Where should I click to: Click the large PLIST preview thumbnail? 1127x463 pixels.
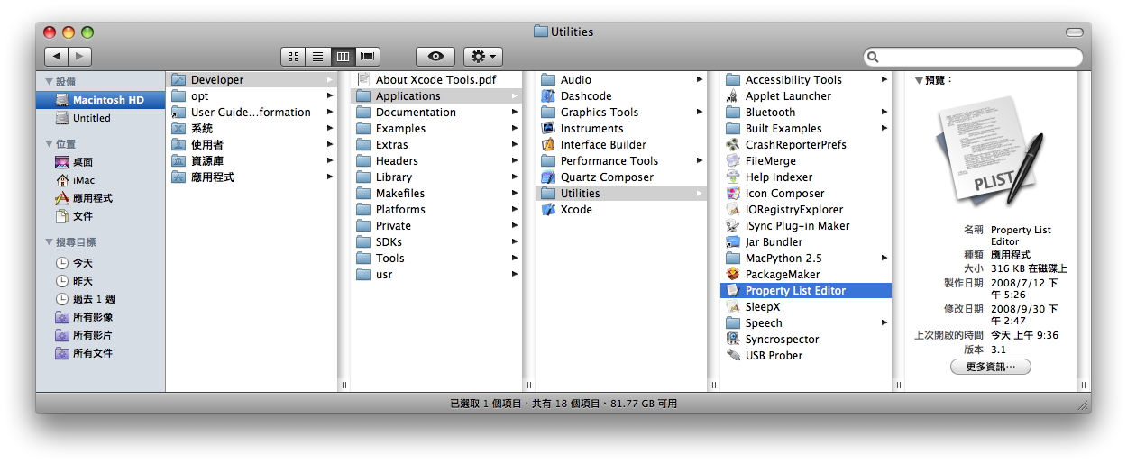point(990,153)
